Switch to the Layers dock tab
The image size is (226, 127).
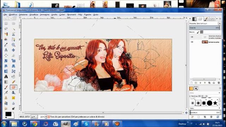200,19
